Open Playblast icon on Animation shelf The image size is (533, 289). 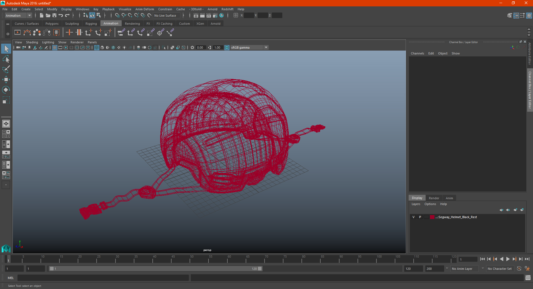tap(17, 33)
